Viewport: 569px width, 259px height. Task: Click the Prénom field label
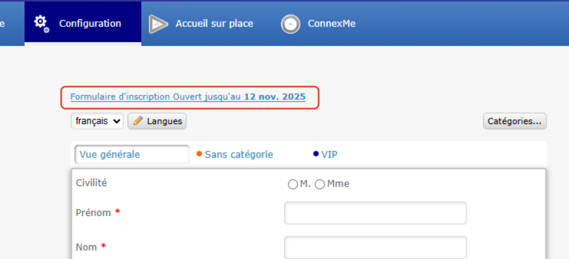(x=93, y=213)
